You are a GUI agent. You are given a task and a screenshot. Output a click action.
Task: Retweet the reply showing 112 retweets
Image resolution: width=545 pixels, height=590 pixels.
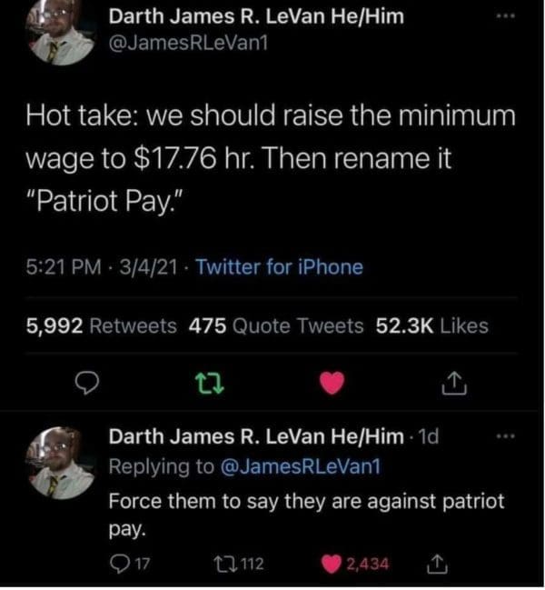pyautogui.click(x=238, y=564)
